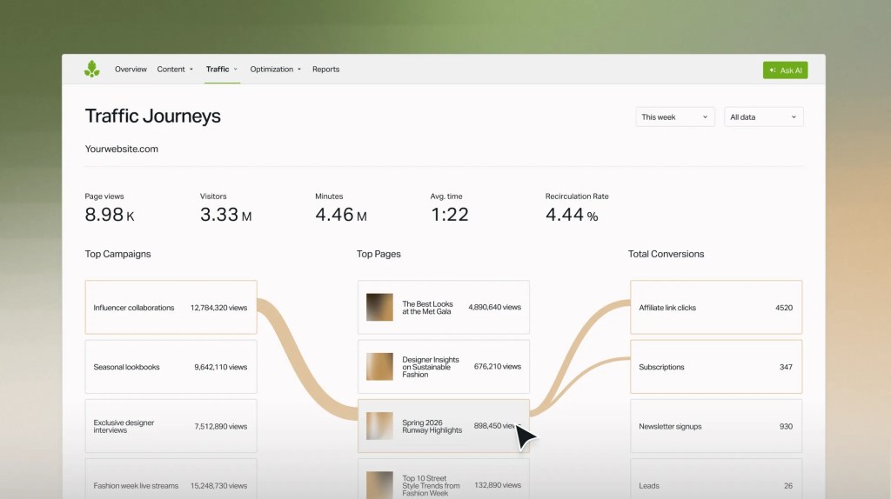The height and width of the screenshot is (499, 891).
Task: Go to the Reports tab
Action: pos(325,70)
